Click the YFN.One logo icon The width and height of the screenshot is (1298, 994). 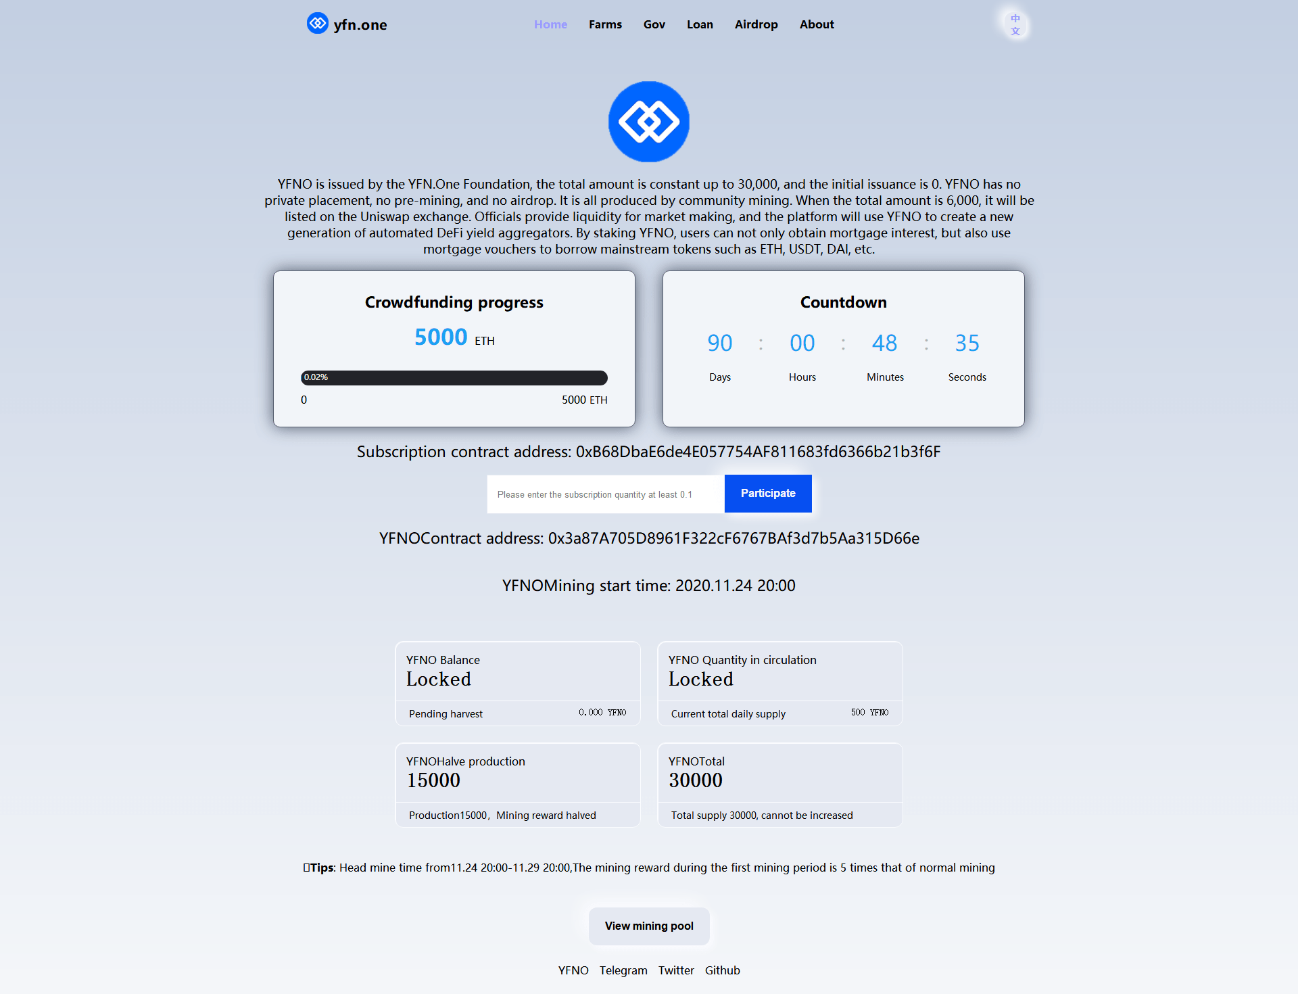[x=315, y=23]
